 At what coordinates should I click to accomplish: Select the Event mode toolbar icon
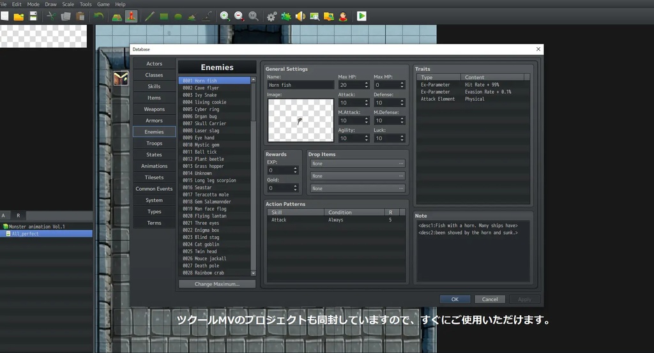pyautogui.click(x=131, y=17)
